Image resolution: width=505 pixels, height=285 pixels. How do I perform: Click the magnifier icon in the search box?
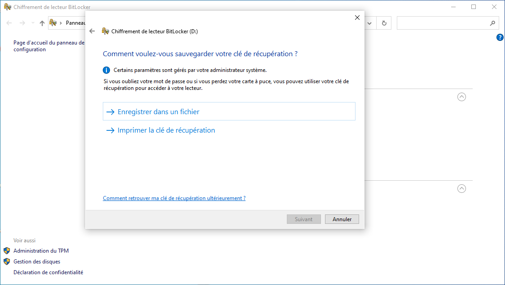pos(492,23)
